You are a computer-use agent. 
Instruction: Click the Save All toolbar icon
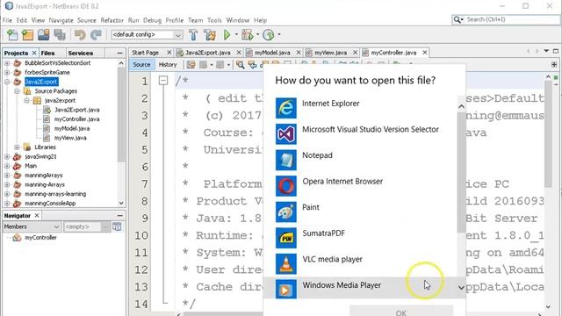click(x=60, y=35)
